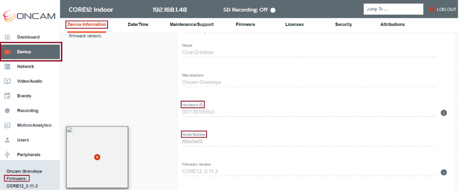
Task: Click the LOG OUT link
Action: coord(446,9)
